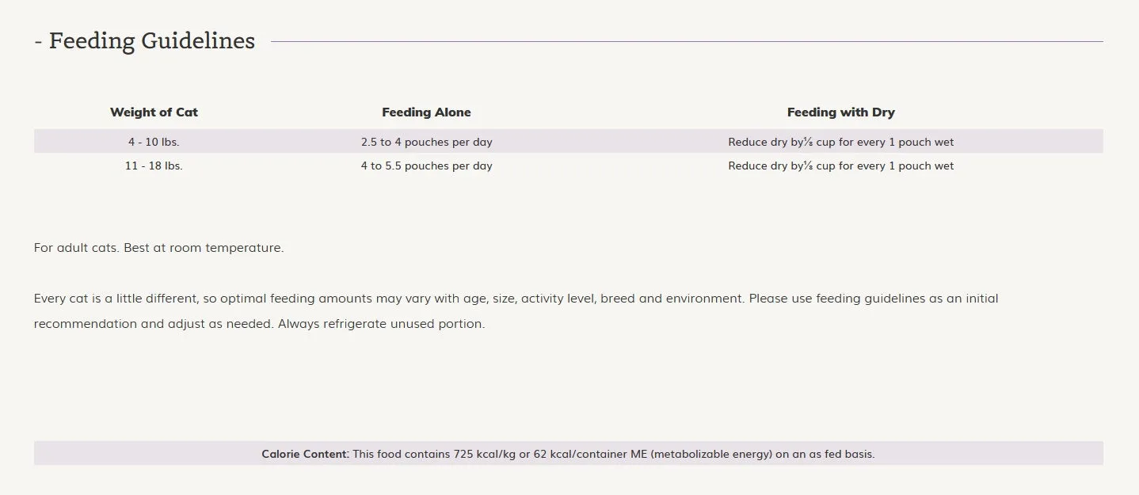Click the 4 to 5.5 pouches per day cell
1139x495 pixels.
pyautogui.click(x=426, y=166)
